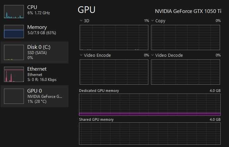The image size is (229, 147).
Task: Click the Memory usage thumbnail graph
Action: (14, 32)
